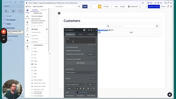Click the round icon left of the info icon
Screen dimensions: 176x99
pos(89,30)
